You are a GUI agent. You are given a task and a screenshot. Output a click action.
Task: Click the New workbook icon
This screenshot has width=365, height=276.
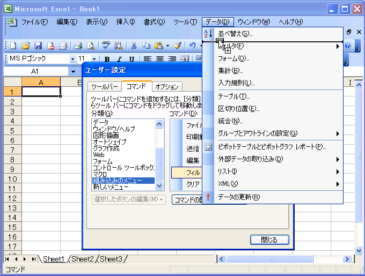click(x=13, y=46)
